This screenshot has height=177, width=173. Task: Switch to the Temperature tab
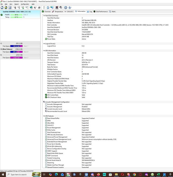point(57,12)
